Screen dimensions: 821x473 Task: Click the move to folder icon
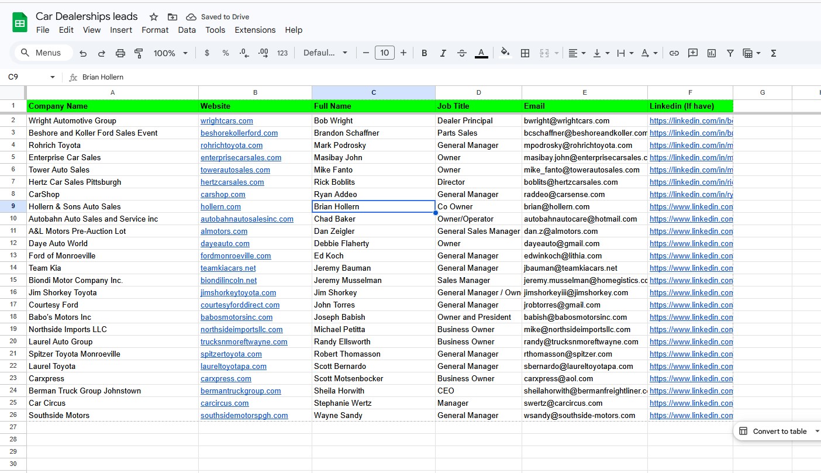point(172,17)
